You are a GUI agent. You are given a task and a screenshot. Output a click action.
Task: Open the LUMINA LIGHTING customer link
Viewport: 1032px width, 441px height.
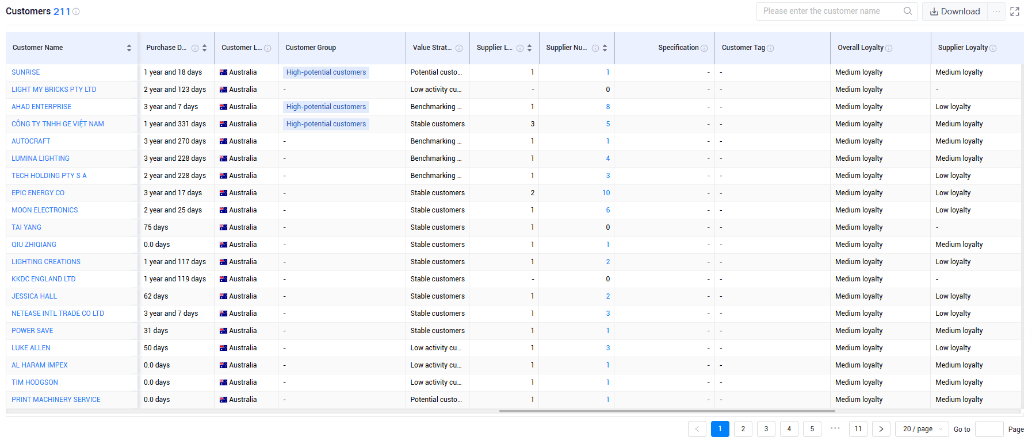tap(40, 158)
